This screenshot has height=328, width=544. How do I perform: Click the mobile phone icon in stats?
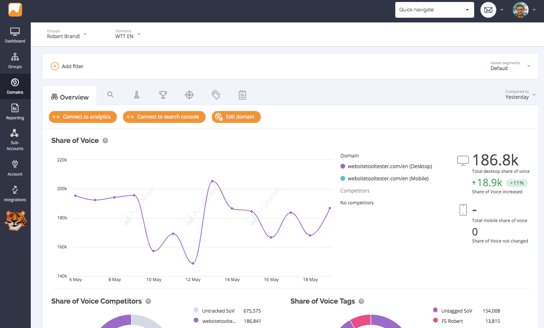463,209
